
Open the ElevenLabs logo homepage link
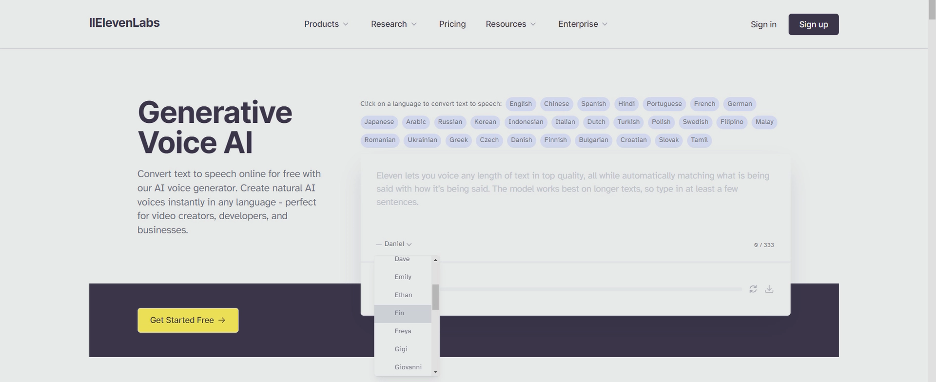(124, 23)
